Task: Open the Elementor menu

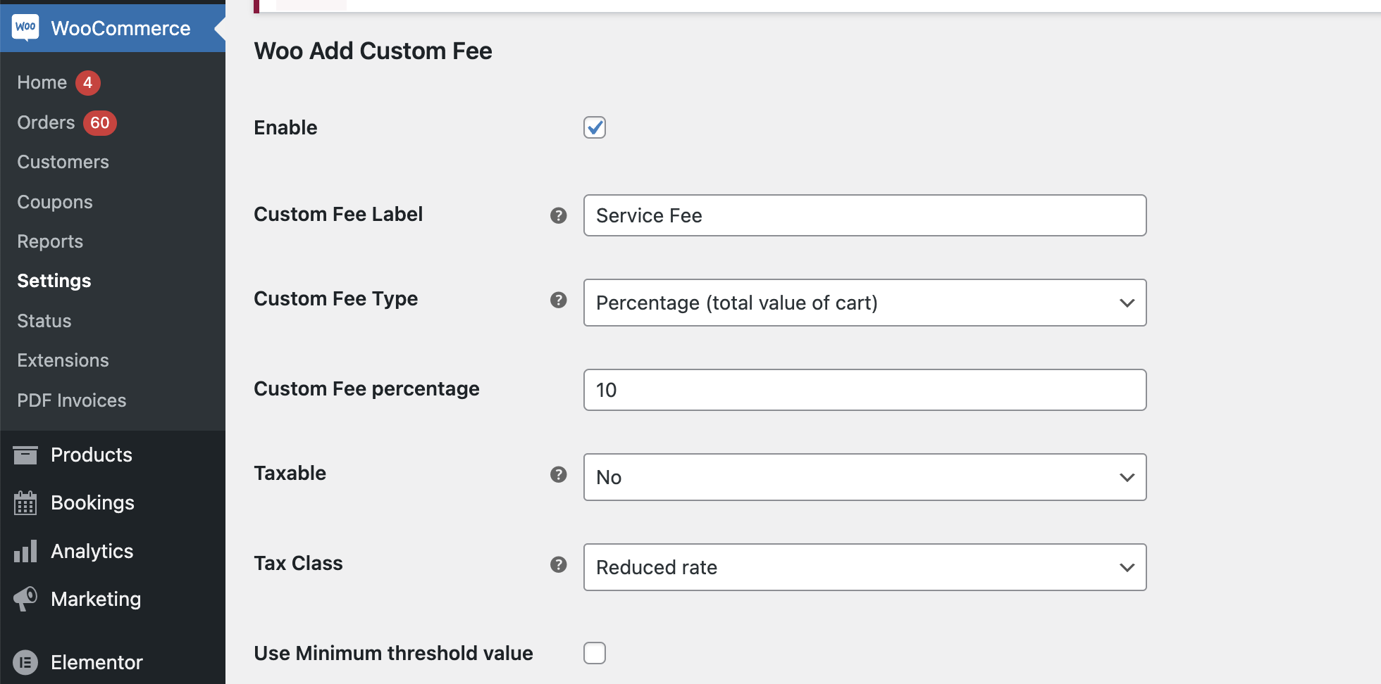Action: point(97,662)
